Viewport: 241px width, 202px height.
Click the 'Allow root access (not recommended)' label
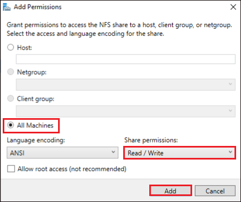[72, 169]
